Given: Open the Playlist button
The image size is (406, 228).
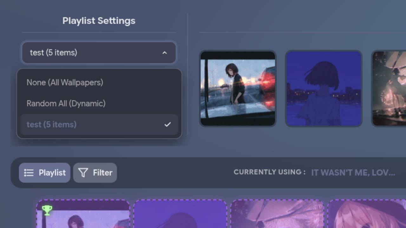Looking at the screenshot, I should point(44,173).
